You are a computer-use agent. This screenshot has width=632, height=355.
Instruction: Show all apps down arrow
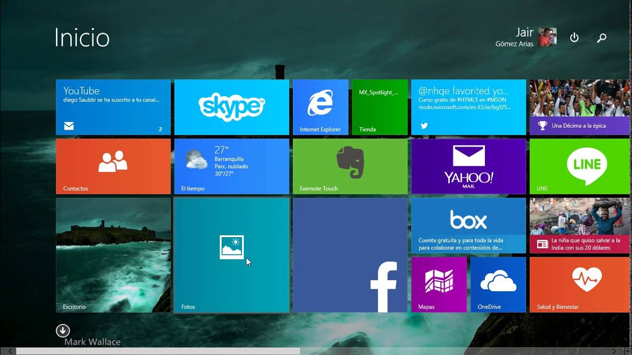pos(63,330)
